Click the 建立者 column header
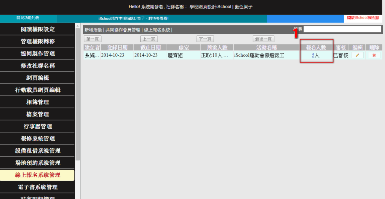Viewport: 385px width, 199px height. (92, 47)
